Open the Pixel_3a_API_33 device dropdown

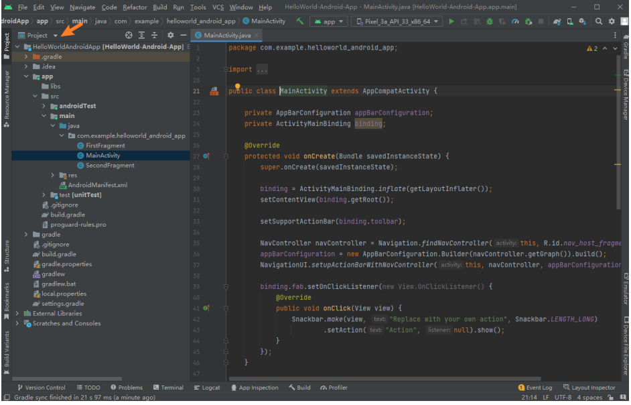coord(398,21)
